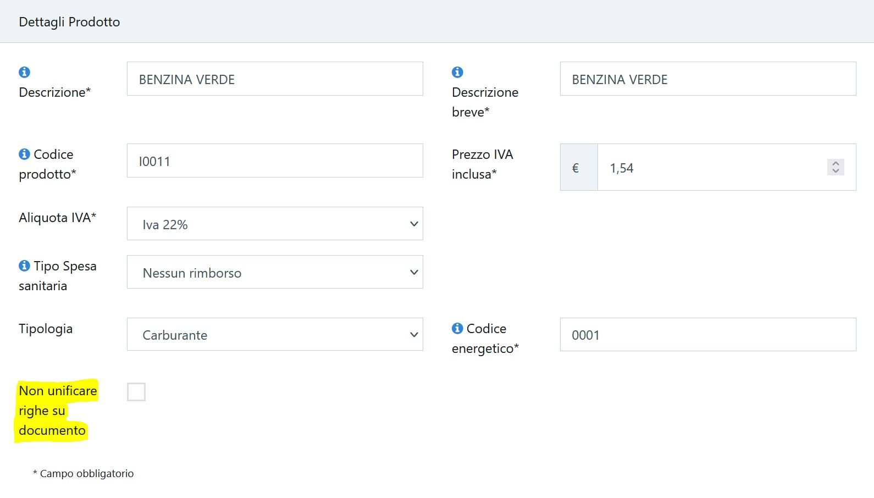Click the highlighted Non unificare righe label
This screenshot has width=874, height=498.
pyautogui.click(x=57, y=411)
